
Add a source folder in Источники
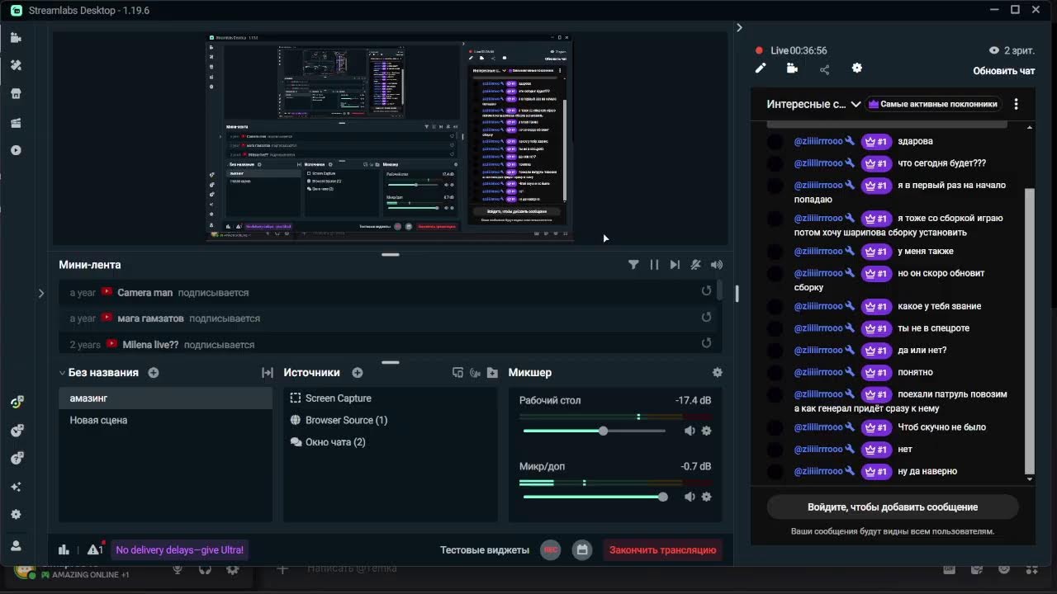coord(492,373)
